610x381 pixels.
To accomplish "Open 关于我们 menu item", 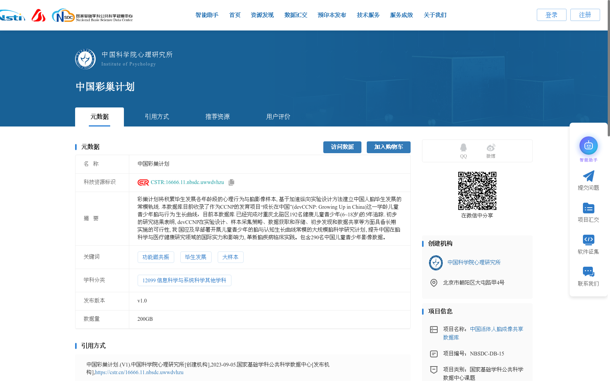I will 435,15.
